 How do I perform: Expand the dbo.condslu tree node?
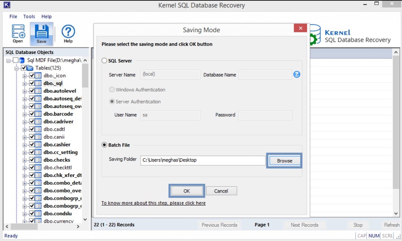point(25,214)
